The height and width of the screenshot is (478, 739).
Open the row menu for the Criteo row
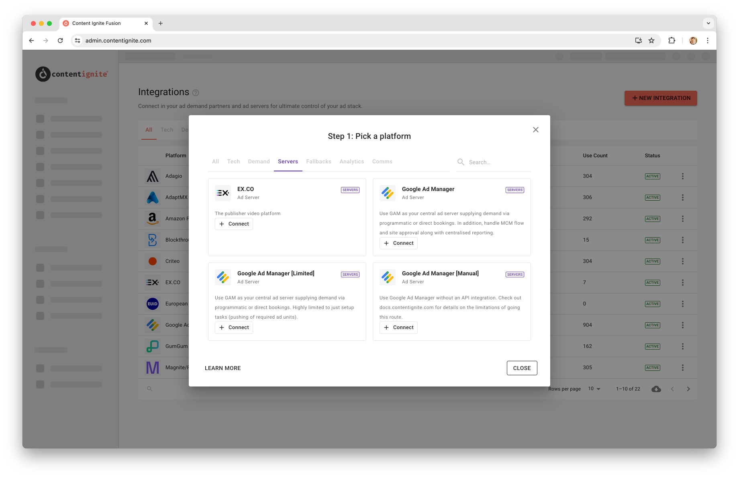tap(683, 261)
